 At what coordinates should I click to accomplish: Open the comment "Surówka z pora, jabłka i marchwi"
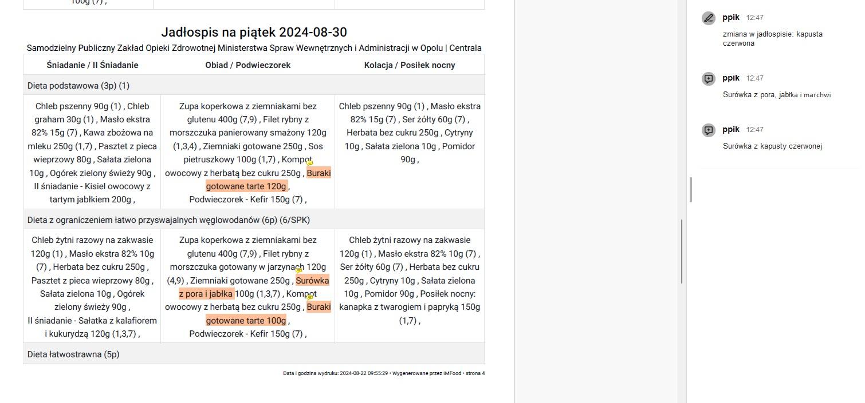(x=776, y=95)
